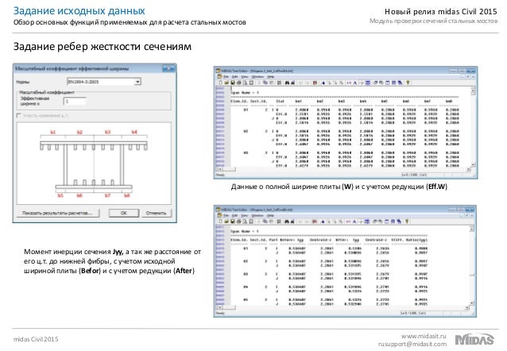Open Edit menu in the Iyy text editor

(x=234, y=215)
